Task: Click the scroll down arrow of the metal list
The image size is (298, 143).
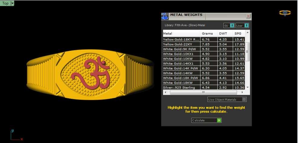Action: [248, 87]
